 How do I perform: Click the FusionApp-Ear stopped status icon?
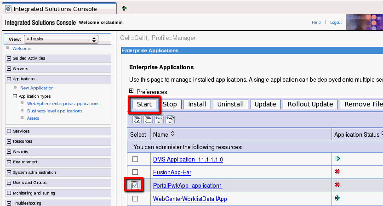click(337, 172)
